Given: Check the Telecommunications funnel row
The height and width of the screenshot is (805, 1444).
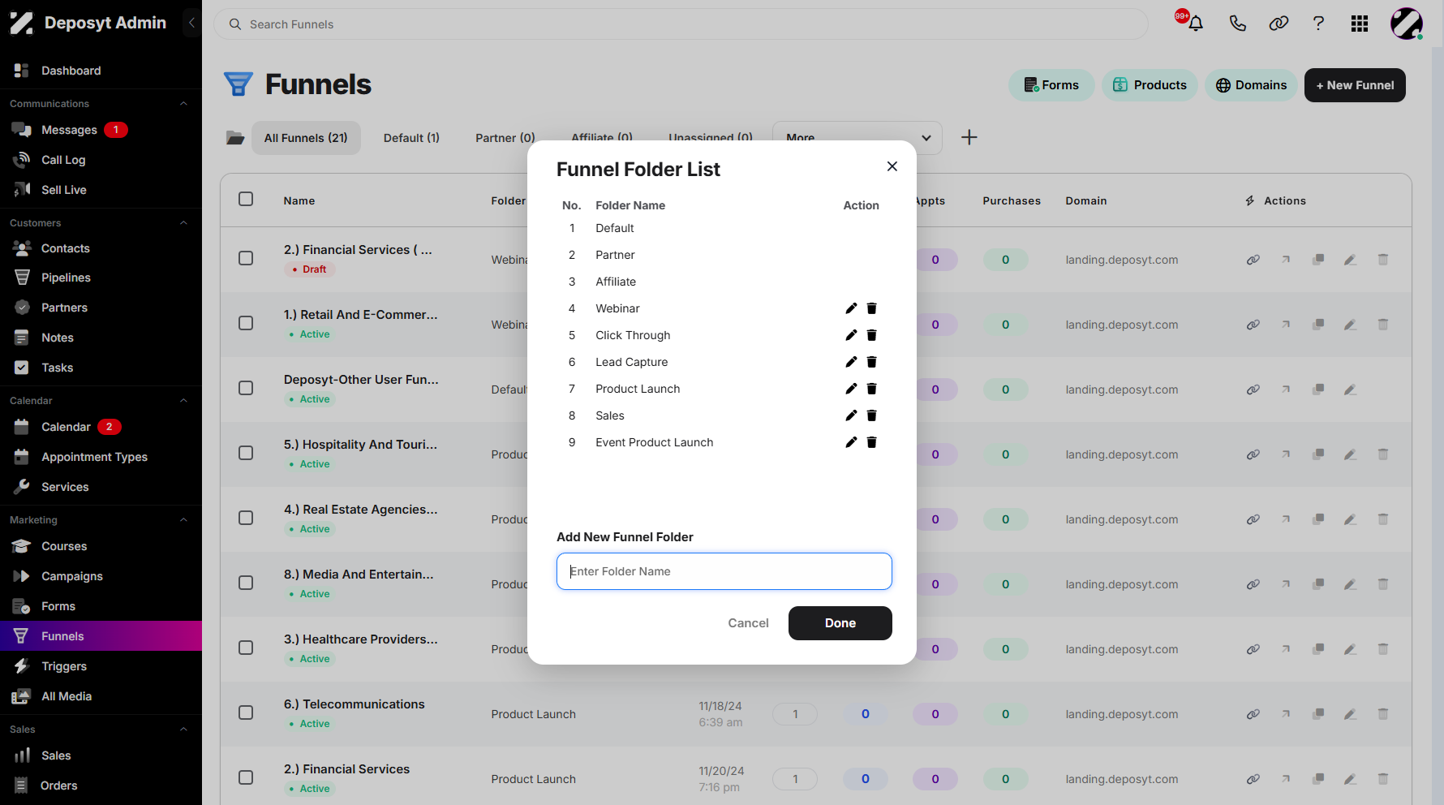Looking at the screenshot, I should (x=246, y=712).
